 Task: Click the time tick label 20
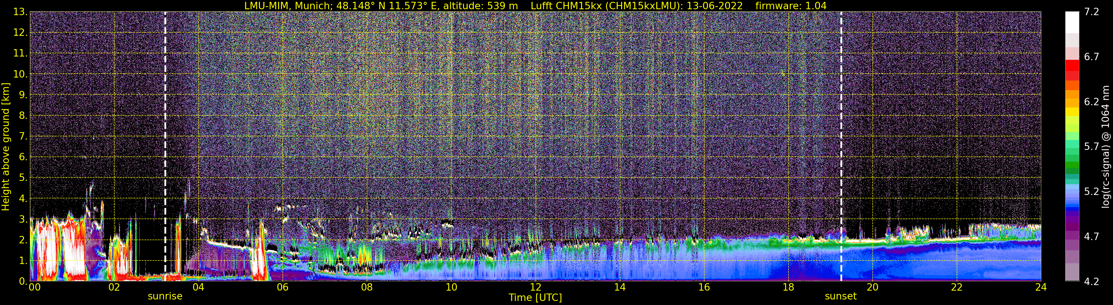click(873, 287)
